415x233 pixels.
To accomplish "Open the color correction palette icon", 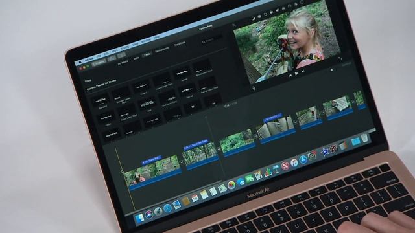I will coord(259,16).
